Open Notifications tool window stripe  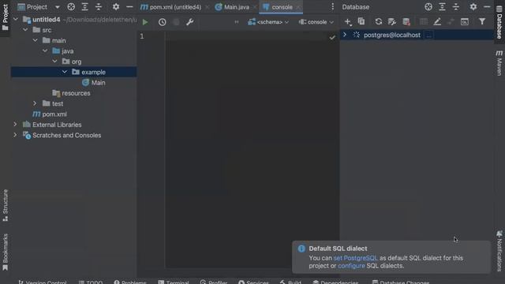click(x=499, y=251)
